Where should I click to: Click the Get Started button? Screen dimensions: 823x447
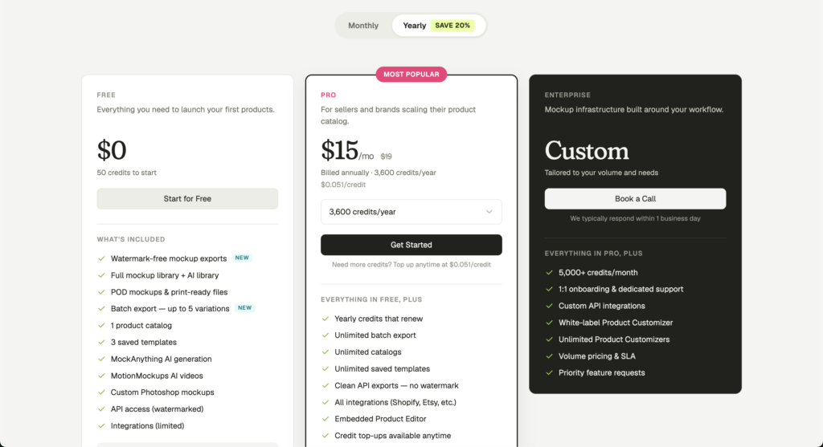411,245
